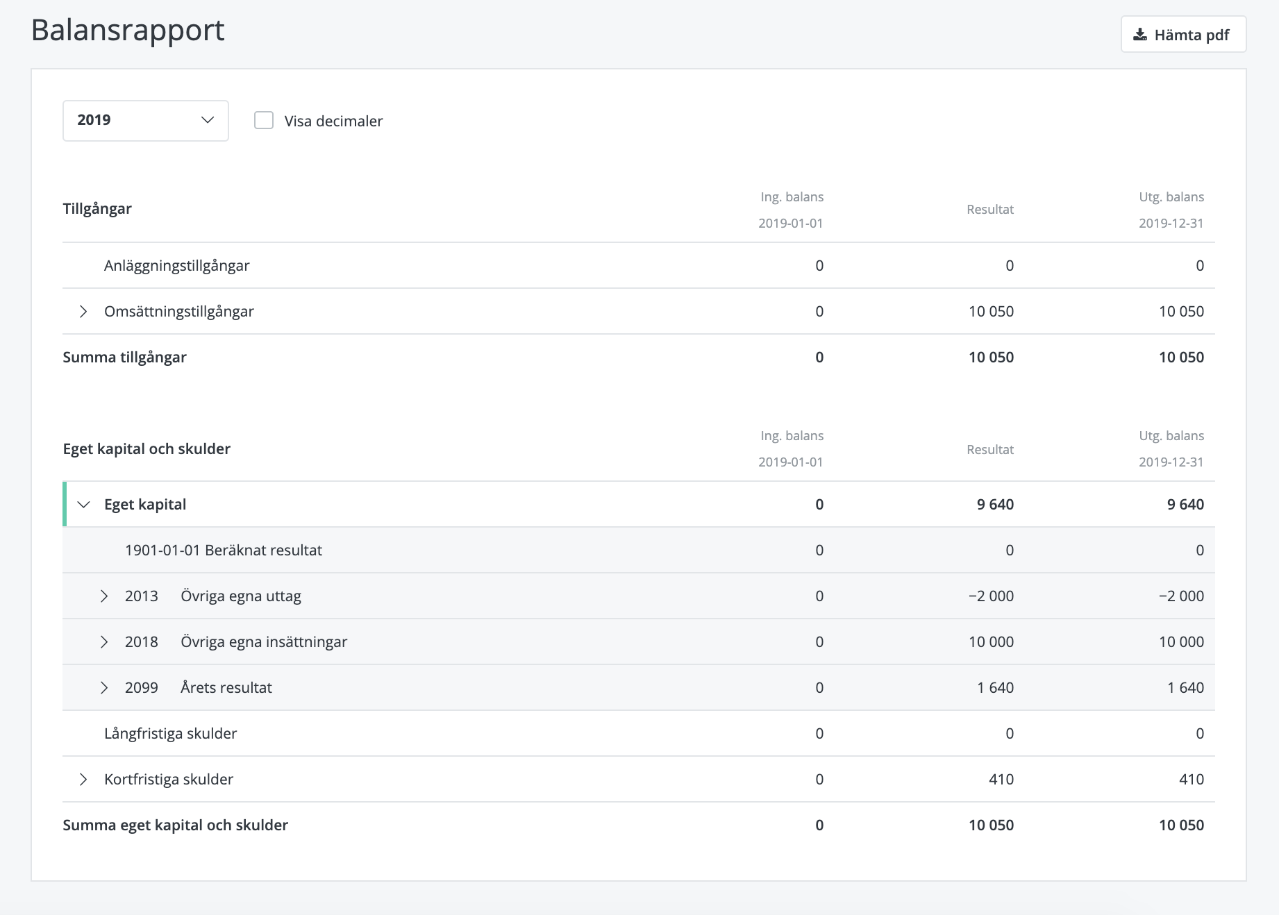The width and height of the screenshot is (1279, 915).
Task: Click the Summa tillgångar total row
Action: [124, 358]
